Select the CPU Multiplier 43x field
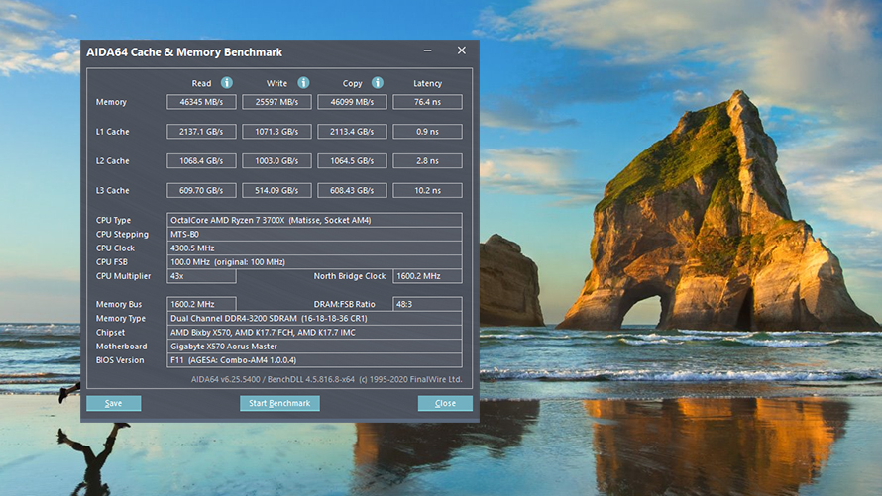Screen dimensions: 882x496 [201, 276]
